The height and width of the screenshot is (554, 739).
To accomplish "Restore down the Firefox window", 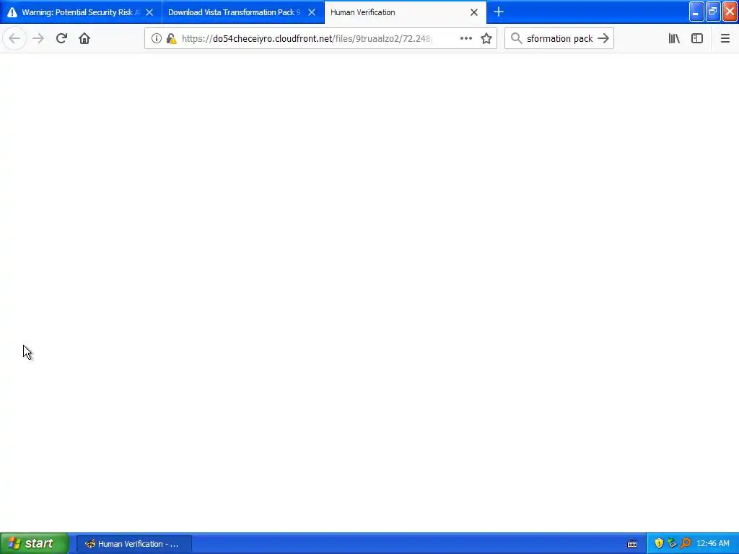I will coord(713,12).
